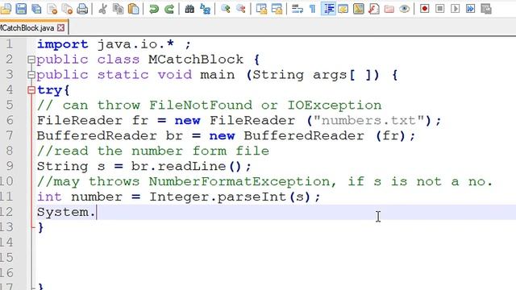Click the 'import' keyword on line 1
Screen dimensions: 516x290
(63, 44)
